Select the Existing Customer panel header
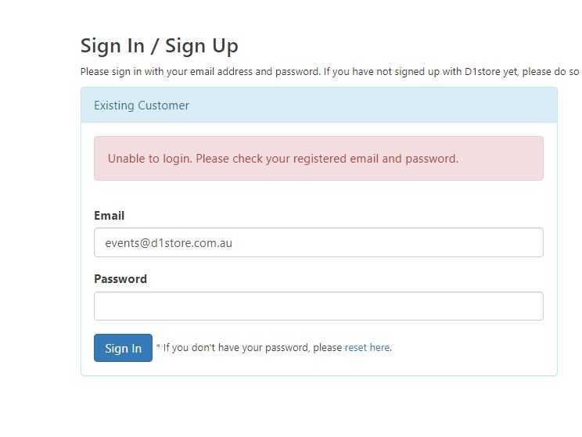Viewport: 582px width, 437px height. pyautogui.click(x=318, y=106)
